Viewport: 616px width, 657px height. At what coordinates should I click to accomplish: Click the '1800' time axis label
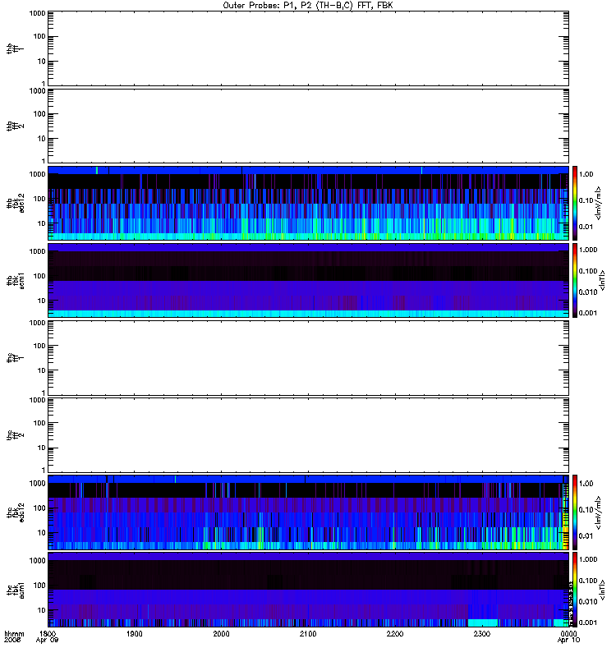click(48, 634)
